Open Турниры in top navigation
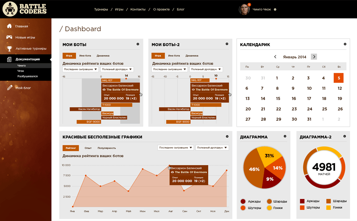357x221 pixels. click(101, 9)
